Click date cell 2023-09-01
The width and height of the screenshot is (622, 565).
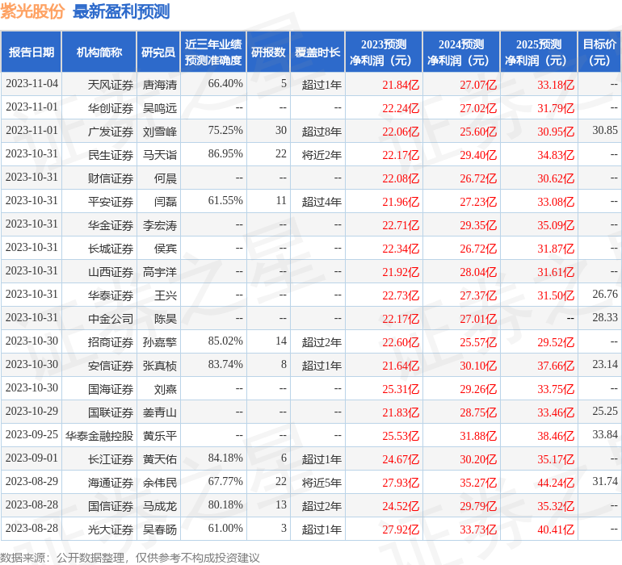[32, 458]
